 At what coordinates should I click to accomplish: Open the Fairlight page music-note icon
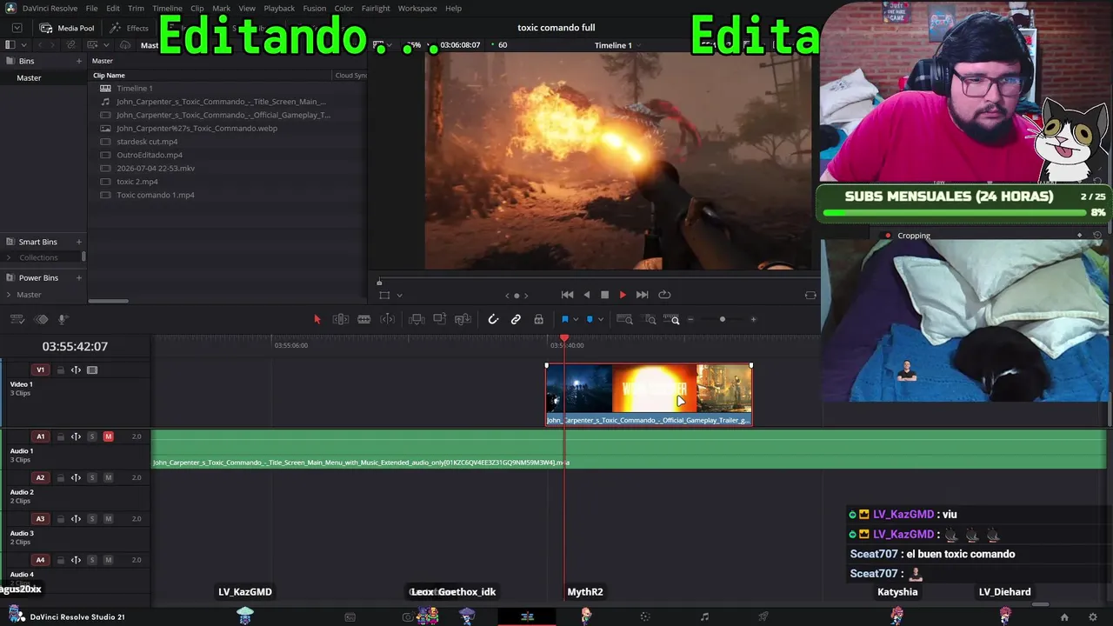(704, 616)
